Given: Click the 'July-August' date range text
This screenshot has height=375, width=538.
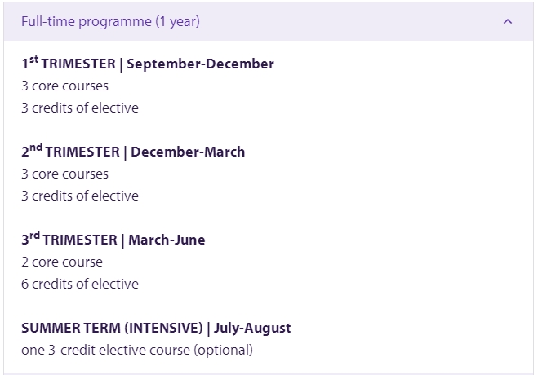Looking at the screenshot, I should [252, 328].
